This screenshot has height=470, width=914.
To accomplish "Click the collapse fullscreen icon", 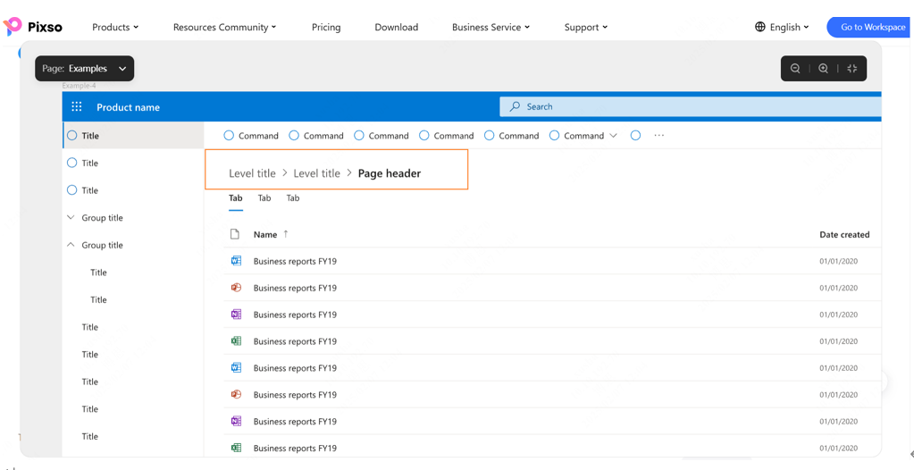I will point(851,69).
